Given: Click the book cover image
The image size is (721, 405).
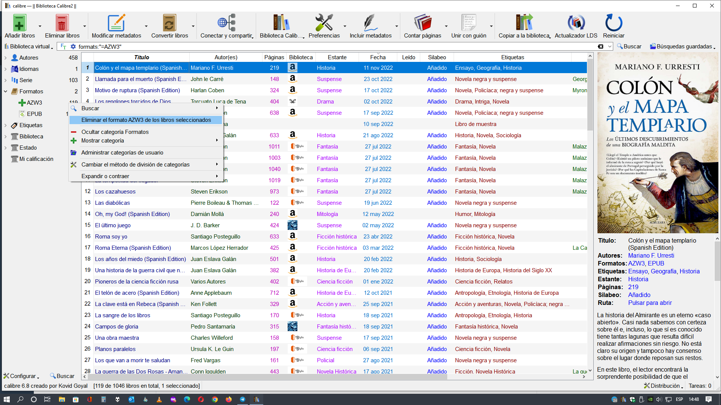Looking at the screenshot, I should click(657, 142).
